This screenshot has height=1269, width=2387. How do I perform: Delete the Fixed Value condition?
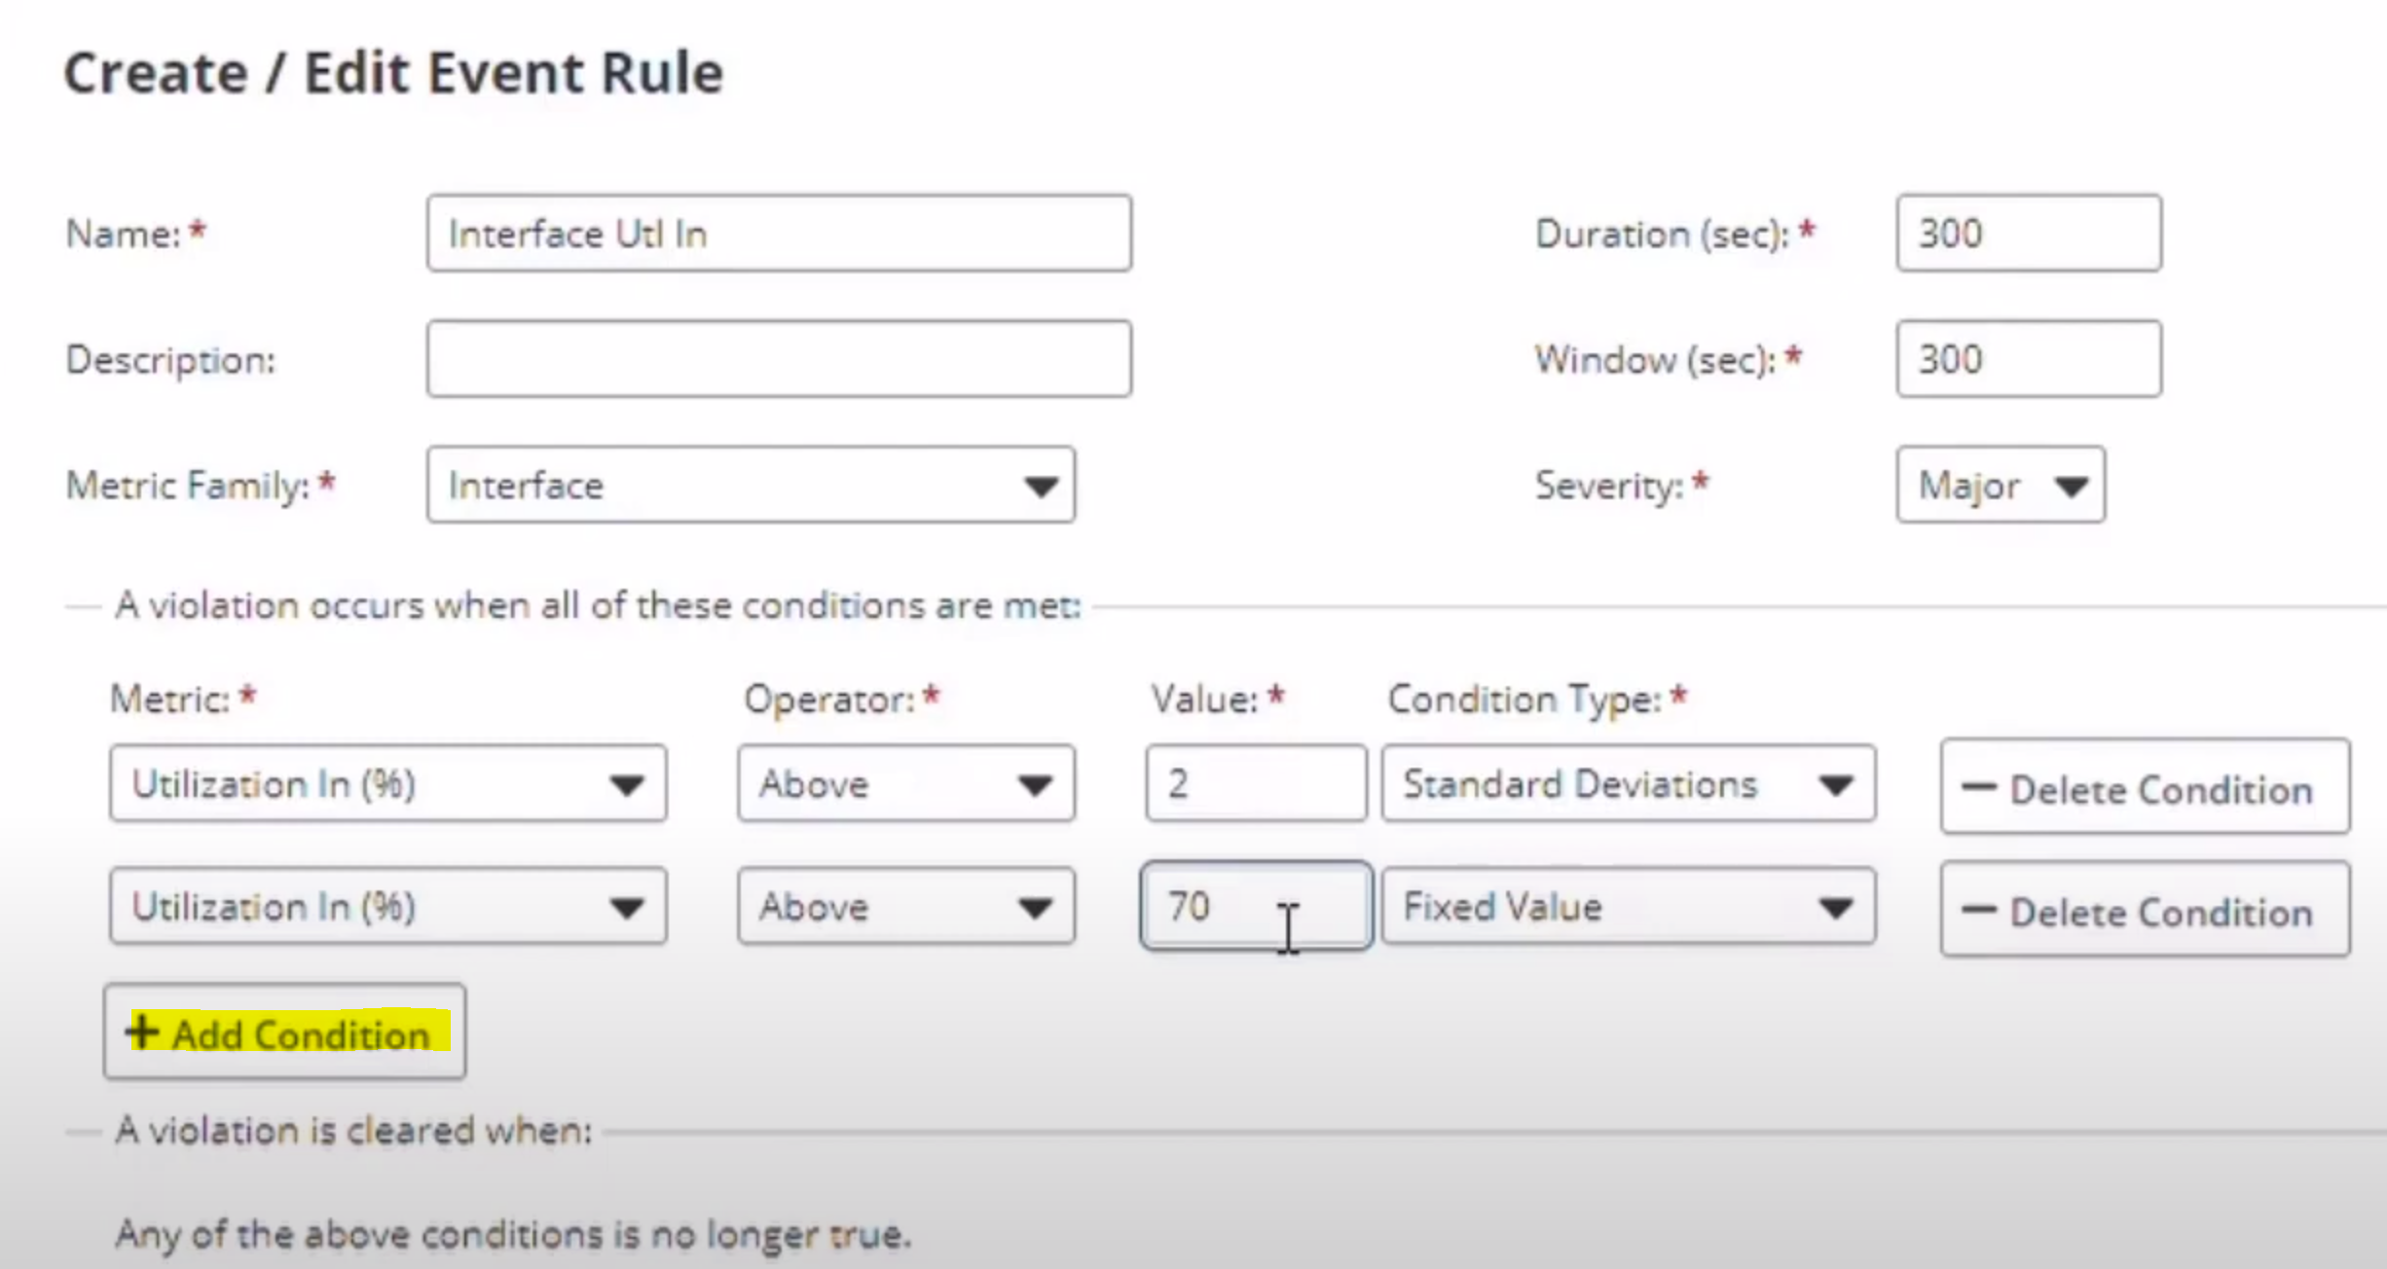pos(2145,910)
